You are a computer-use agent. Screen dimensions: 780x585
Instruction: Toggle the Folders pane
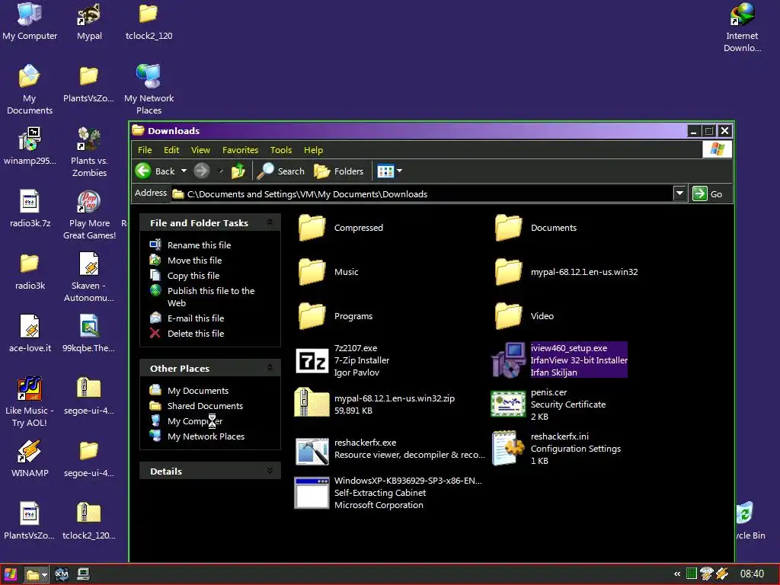[x=339, y=171]
